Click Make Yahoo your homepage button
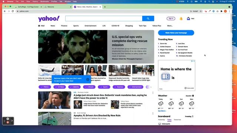 pyautogui.click(x=176, y=33)
